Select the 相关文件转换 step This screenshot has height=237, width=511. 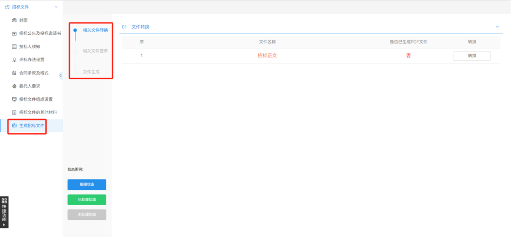pos(95,30)
